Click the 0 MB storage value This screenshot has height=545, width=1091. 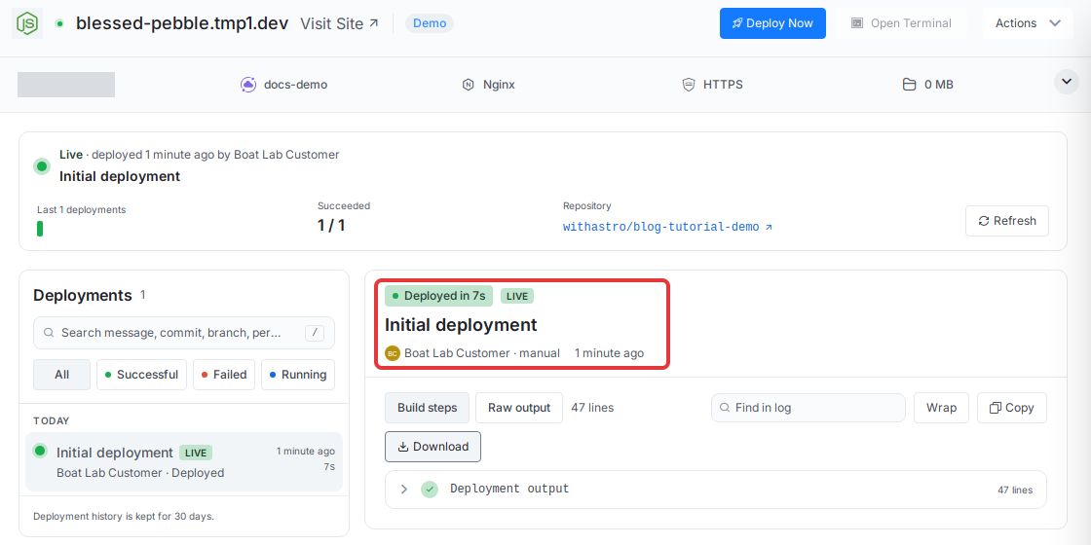click(x=939, y=85)
